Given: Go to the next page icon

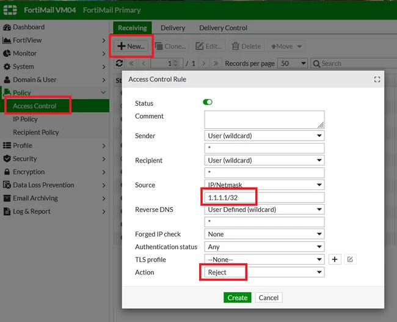Looking at the screenshot, I should [204, 64].
